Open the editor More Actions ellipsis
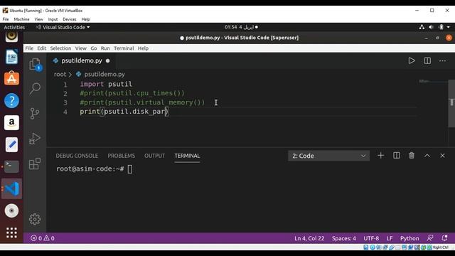The width and height of the screenshot is (455, 256). (442, 60)
